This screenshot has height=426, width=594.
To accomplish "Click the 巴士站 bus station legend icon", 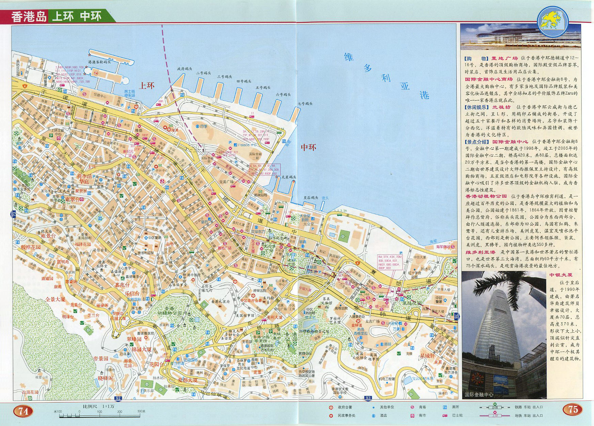I will 445,415.
